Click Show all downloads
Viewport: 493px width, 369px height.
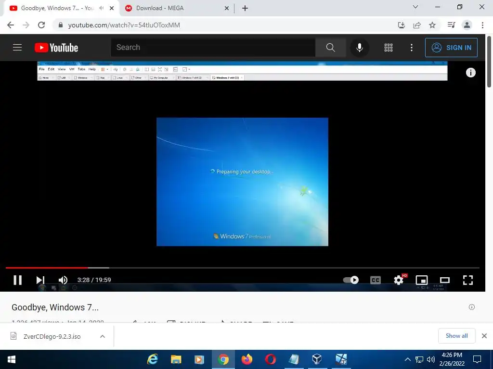[x=456, y=336]
